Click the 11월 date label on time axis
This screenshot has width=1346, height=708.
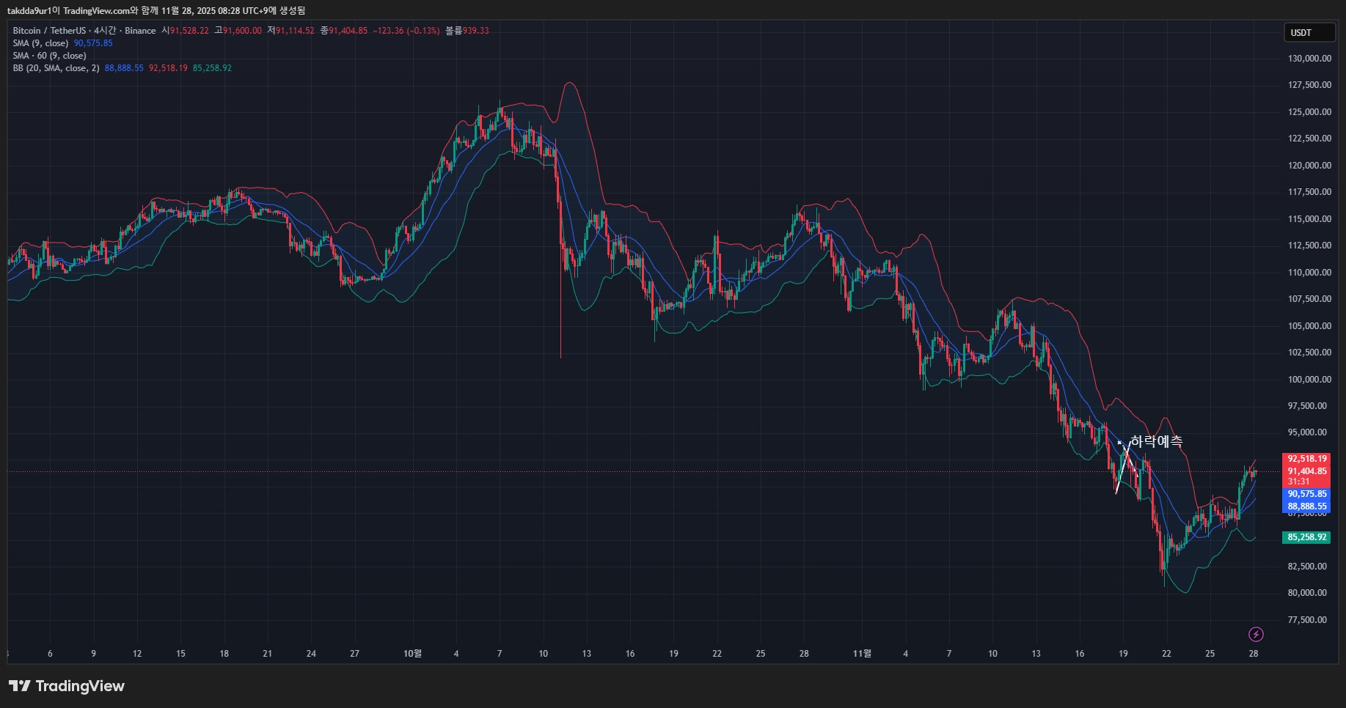(x=863, y=654)
